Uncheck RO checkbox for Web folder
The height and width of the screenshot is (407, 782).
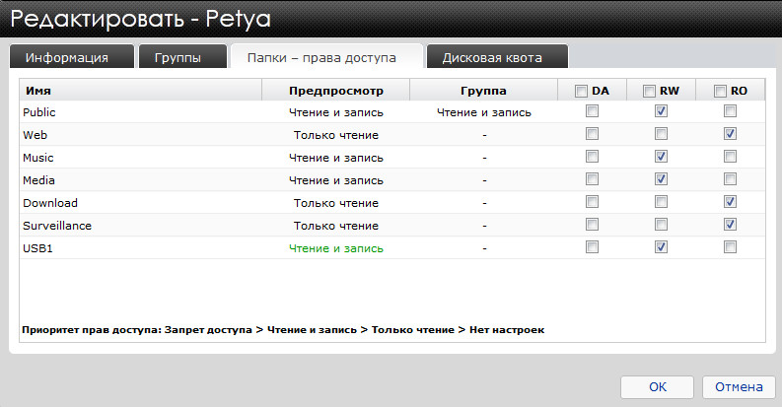(730, 134)
